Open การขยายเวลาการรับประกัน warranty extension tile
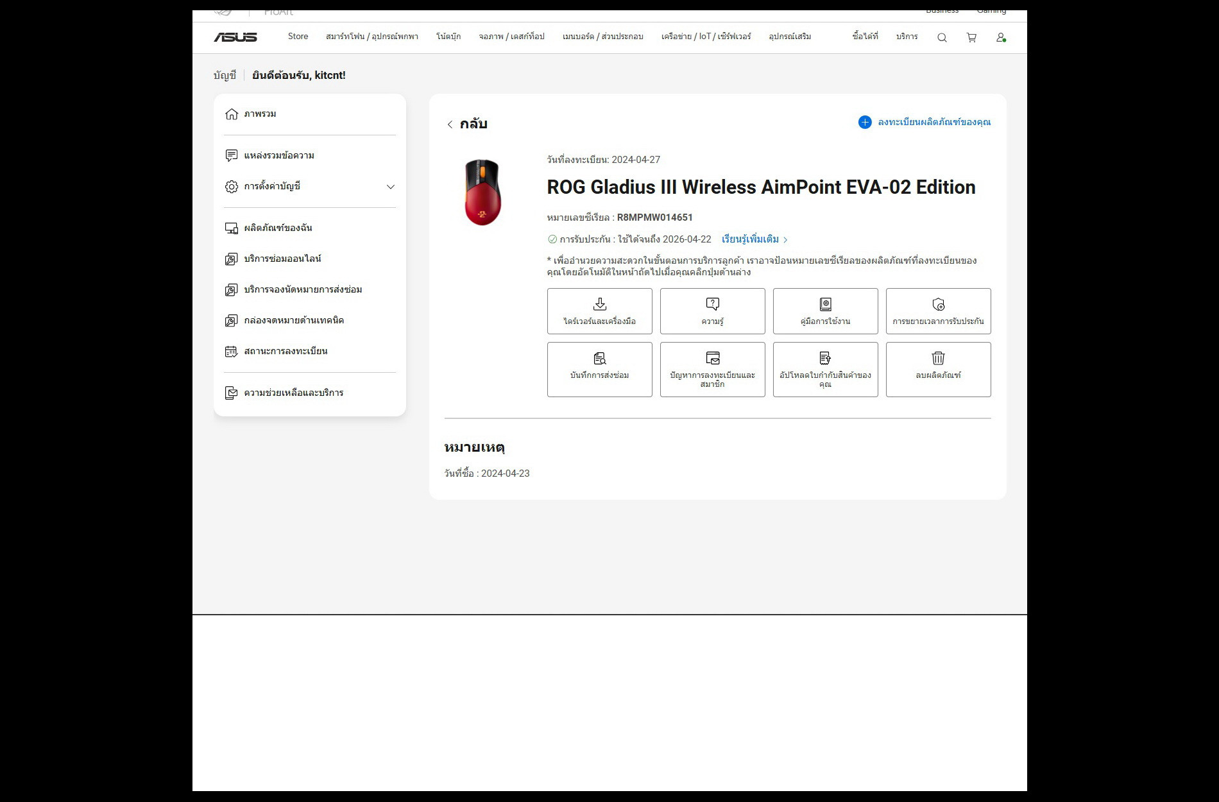Screen dimensions: 1219x802 coord(938,311)
